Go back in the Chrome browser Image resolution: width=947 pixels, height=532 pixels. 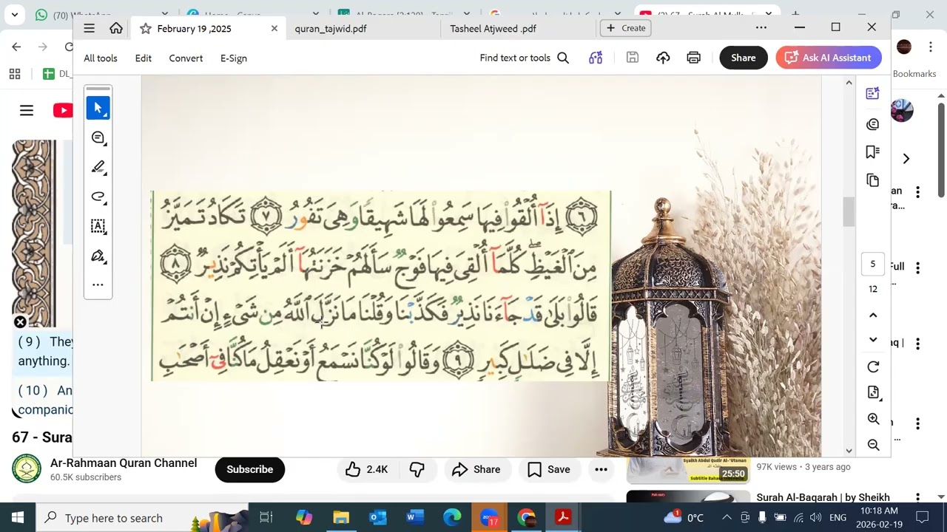(16, 47)
